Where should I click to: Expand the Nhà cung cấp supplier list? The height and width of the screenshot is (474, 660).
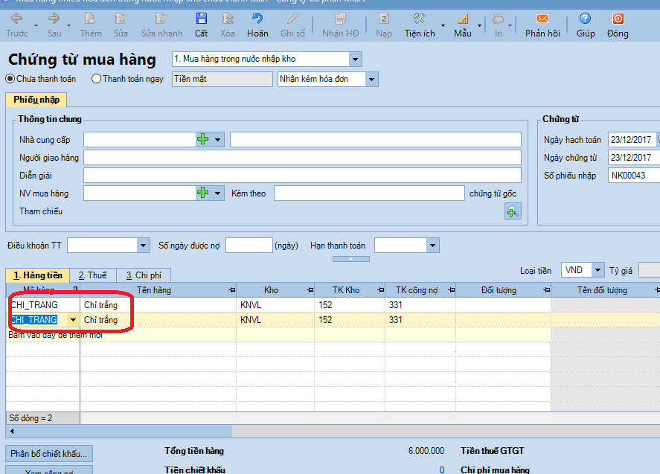coord(217,139)
